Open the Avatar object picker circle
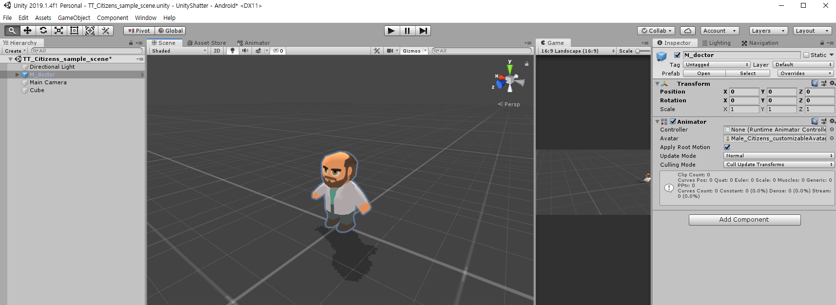Image resolution: width=836 pixels, height=305 pixels. point(832,138)
